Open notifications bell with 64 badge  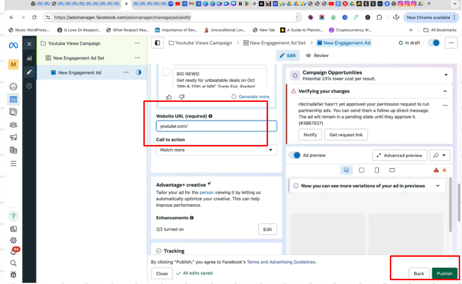pyautogui.click(x=14, y=251)
